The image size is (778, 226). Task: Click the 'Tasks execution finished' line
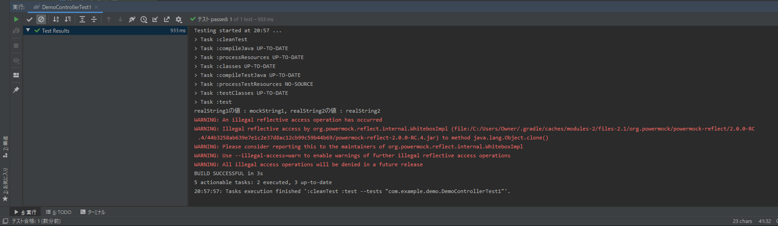352,191
